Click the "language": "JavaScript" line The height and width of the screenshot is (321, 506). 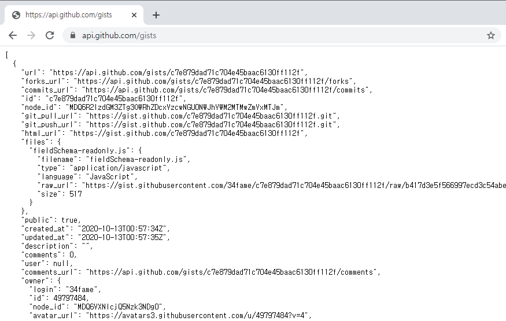coord(87,177)
